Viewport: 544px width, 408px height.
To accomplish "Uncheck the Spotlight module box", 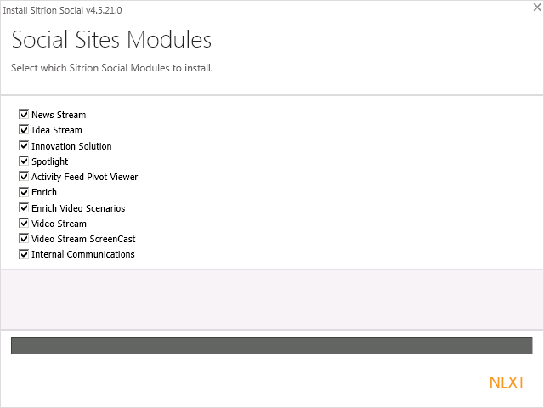I will (x=24, y=161).
